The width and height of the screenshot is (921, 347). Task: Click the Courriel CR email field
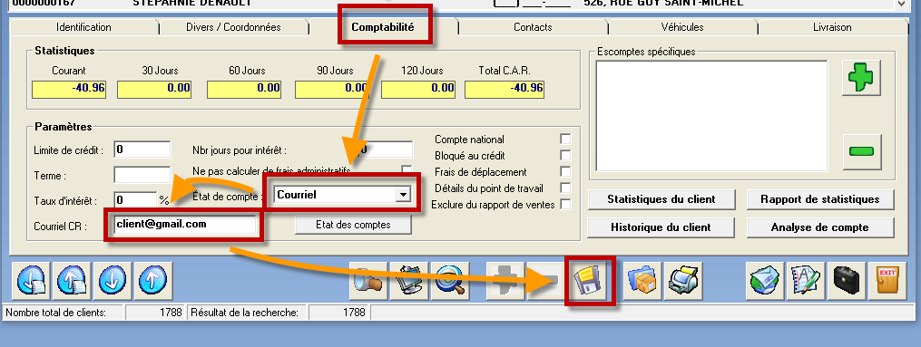184,224
